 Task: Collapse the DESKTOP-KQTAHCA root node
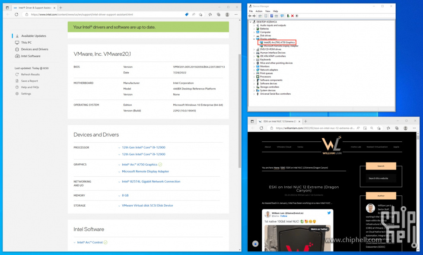251,22
